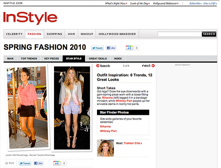Click the bottom +1 count box showing 0

(x=64, y=163)
